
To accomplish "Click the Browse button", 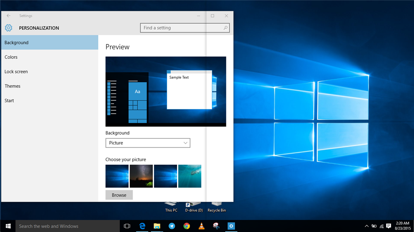I will pos(119,195).
